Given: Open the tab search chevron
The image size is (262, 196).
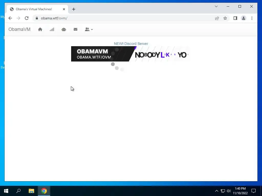Looking at the screenshot, I should click(216, 6).
